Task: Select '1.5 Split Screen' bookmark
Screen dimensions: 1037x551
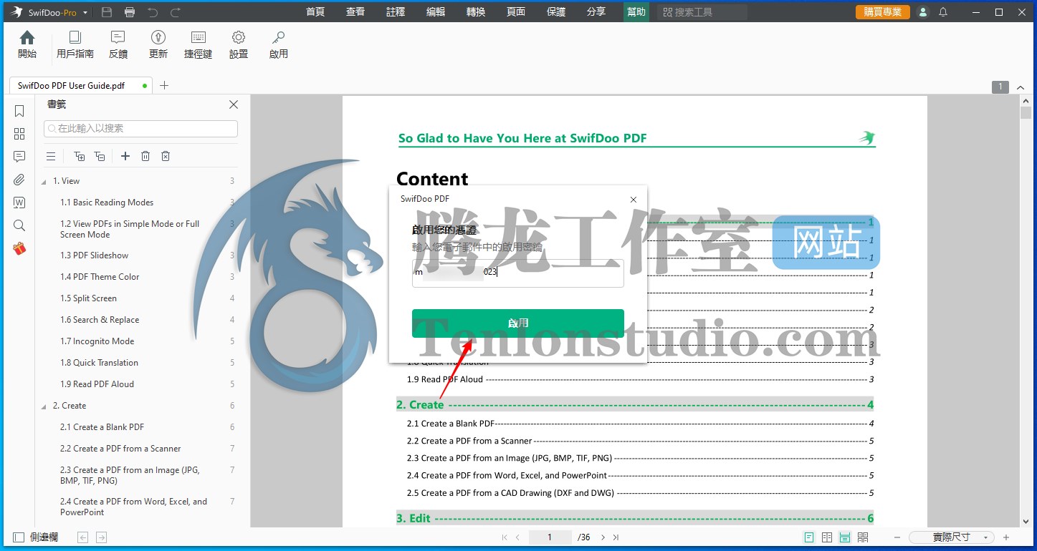Action: pyautogui.click(x=88, y=298)
